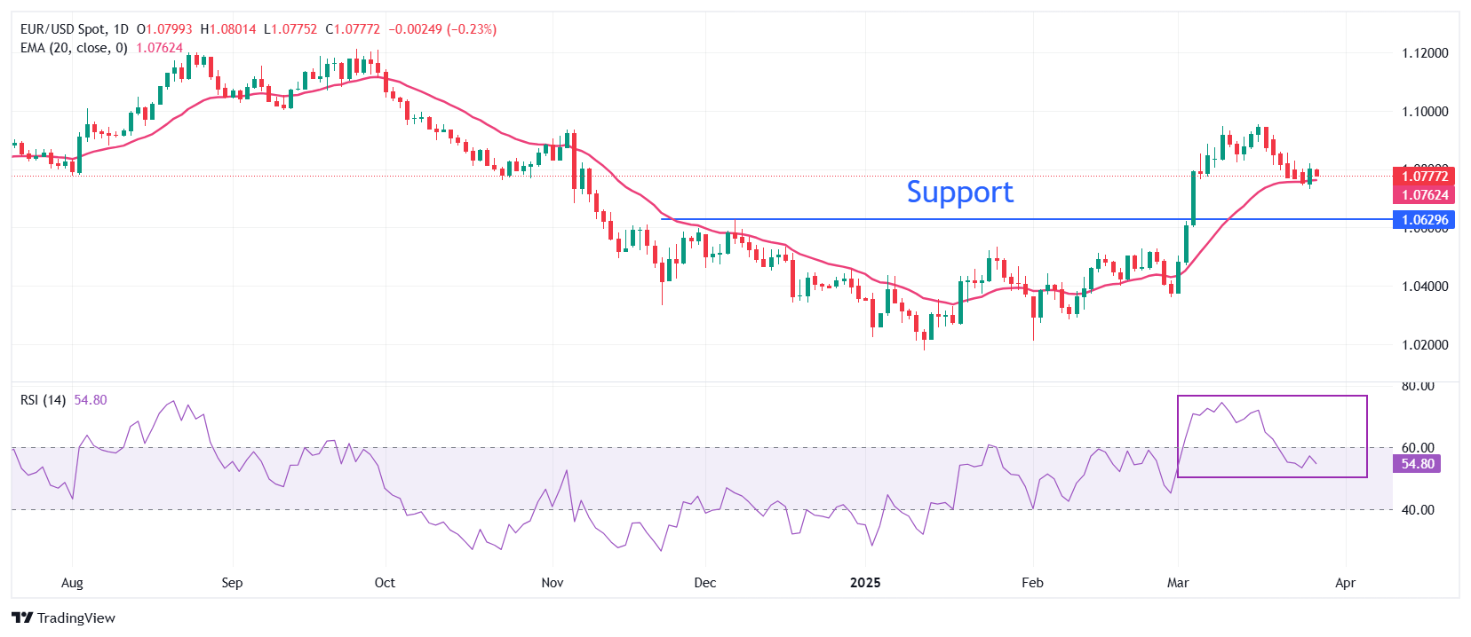Click the RSI value 54.80 in legend
The image size is (1471, 637).
pyautogui.click(x=91, y=400)
